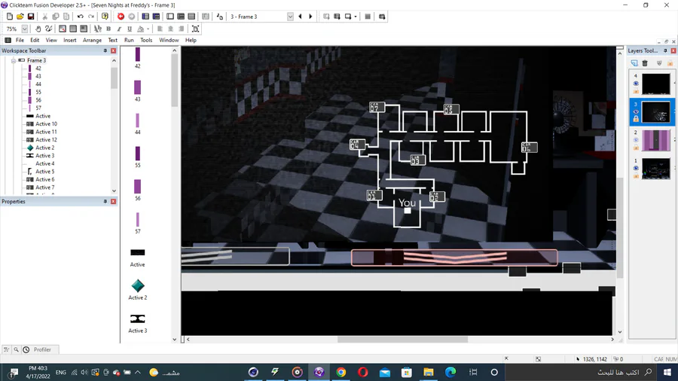Open the Contents help icon
The image size is (678, 381).
pyautogui.click(x=105, y=17)
